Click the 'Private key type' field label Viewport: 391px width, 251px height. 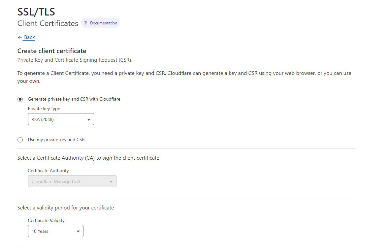[x=44, y=109]
